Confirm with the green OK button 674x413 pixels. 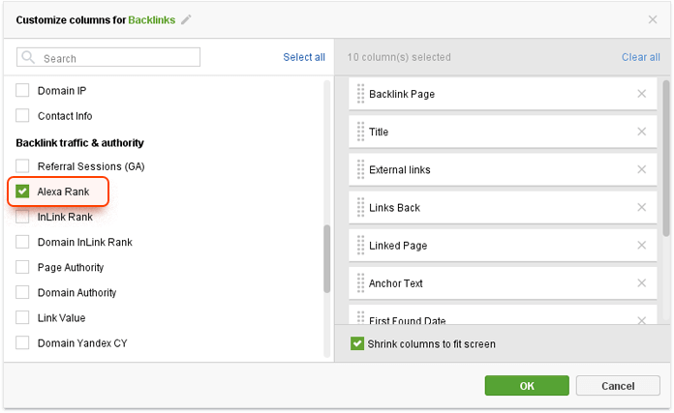tap(527, 386)
